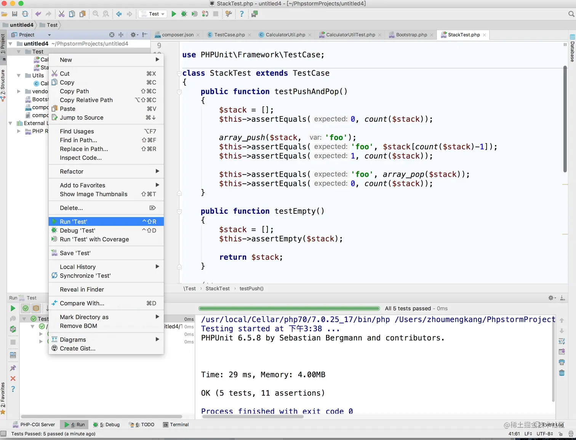
Task: Click the red Close X in Run panel
Action: [13, 378]
